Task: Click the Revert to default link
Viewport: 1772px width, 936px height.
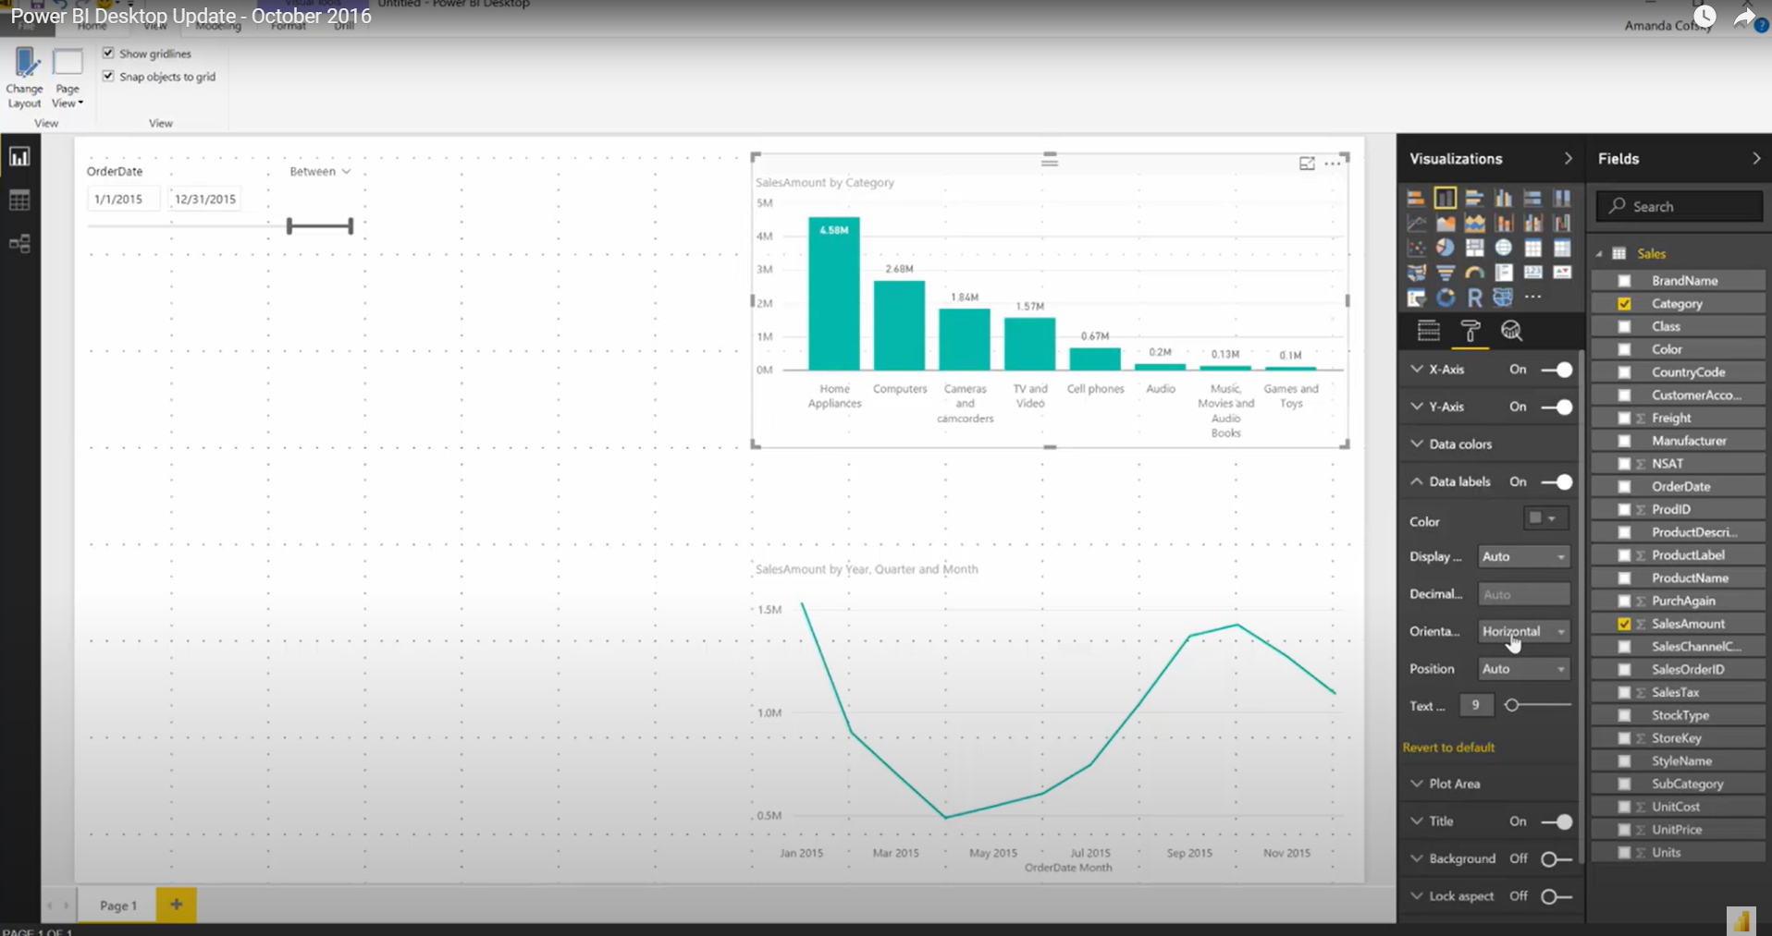Action: (x=1449, y=747)
